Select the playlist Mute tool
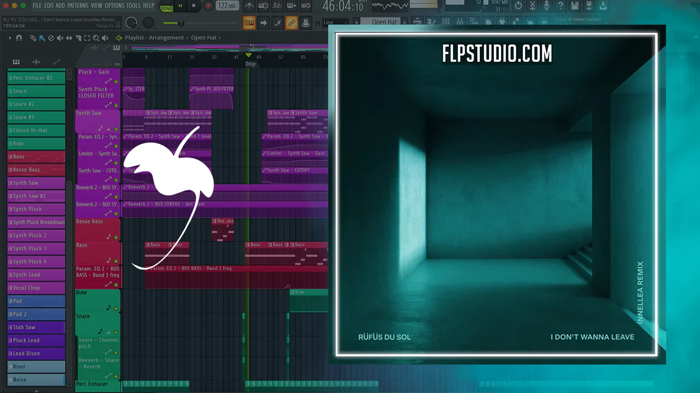 [60, 38]
